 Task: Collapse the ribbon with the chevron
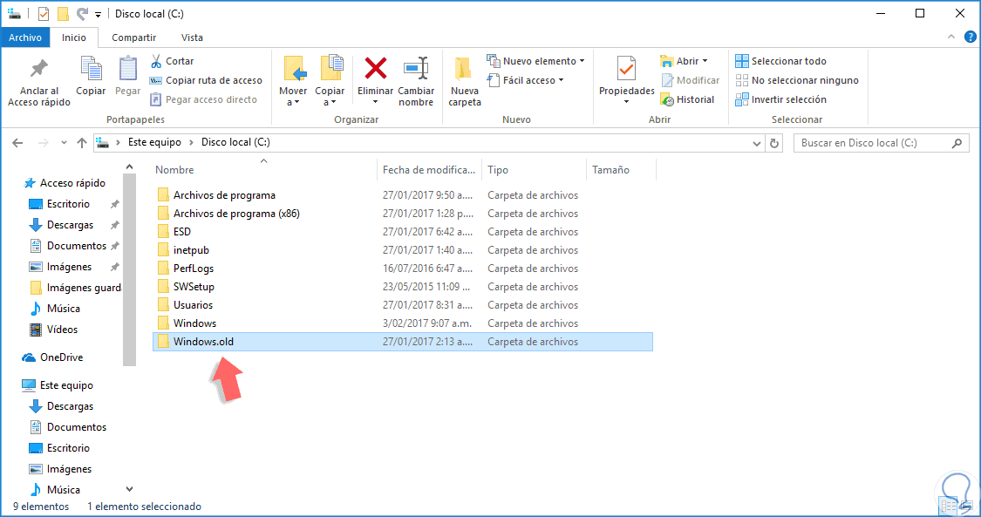click(951, 37)
